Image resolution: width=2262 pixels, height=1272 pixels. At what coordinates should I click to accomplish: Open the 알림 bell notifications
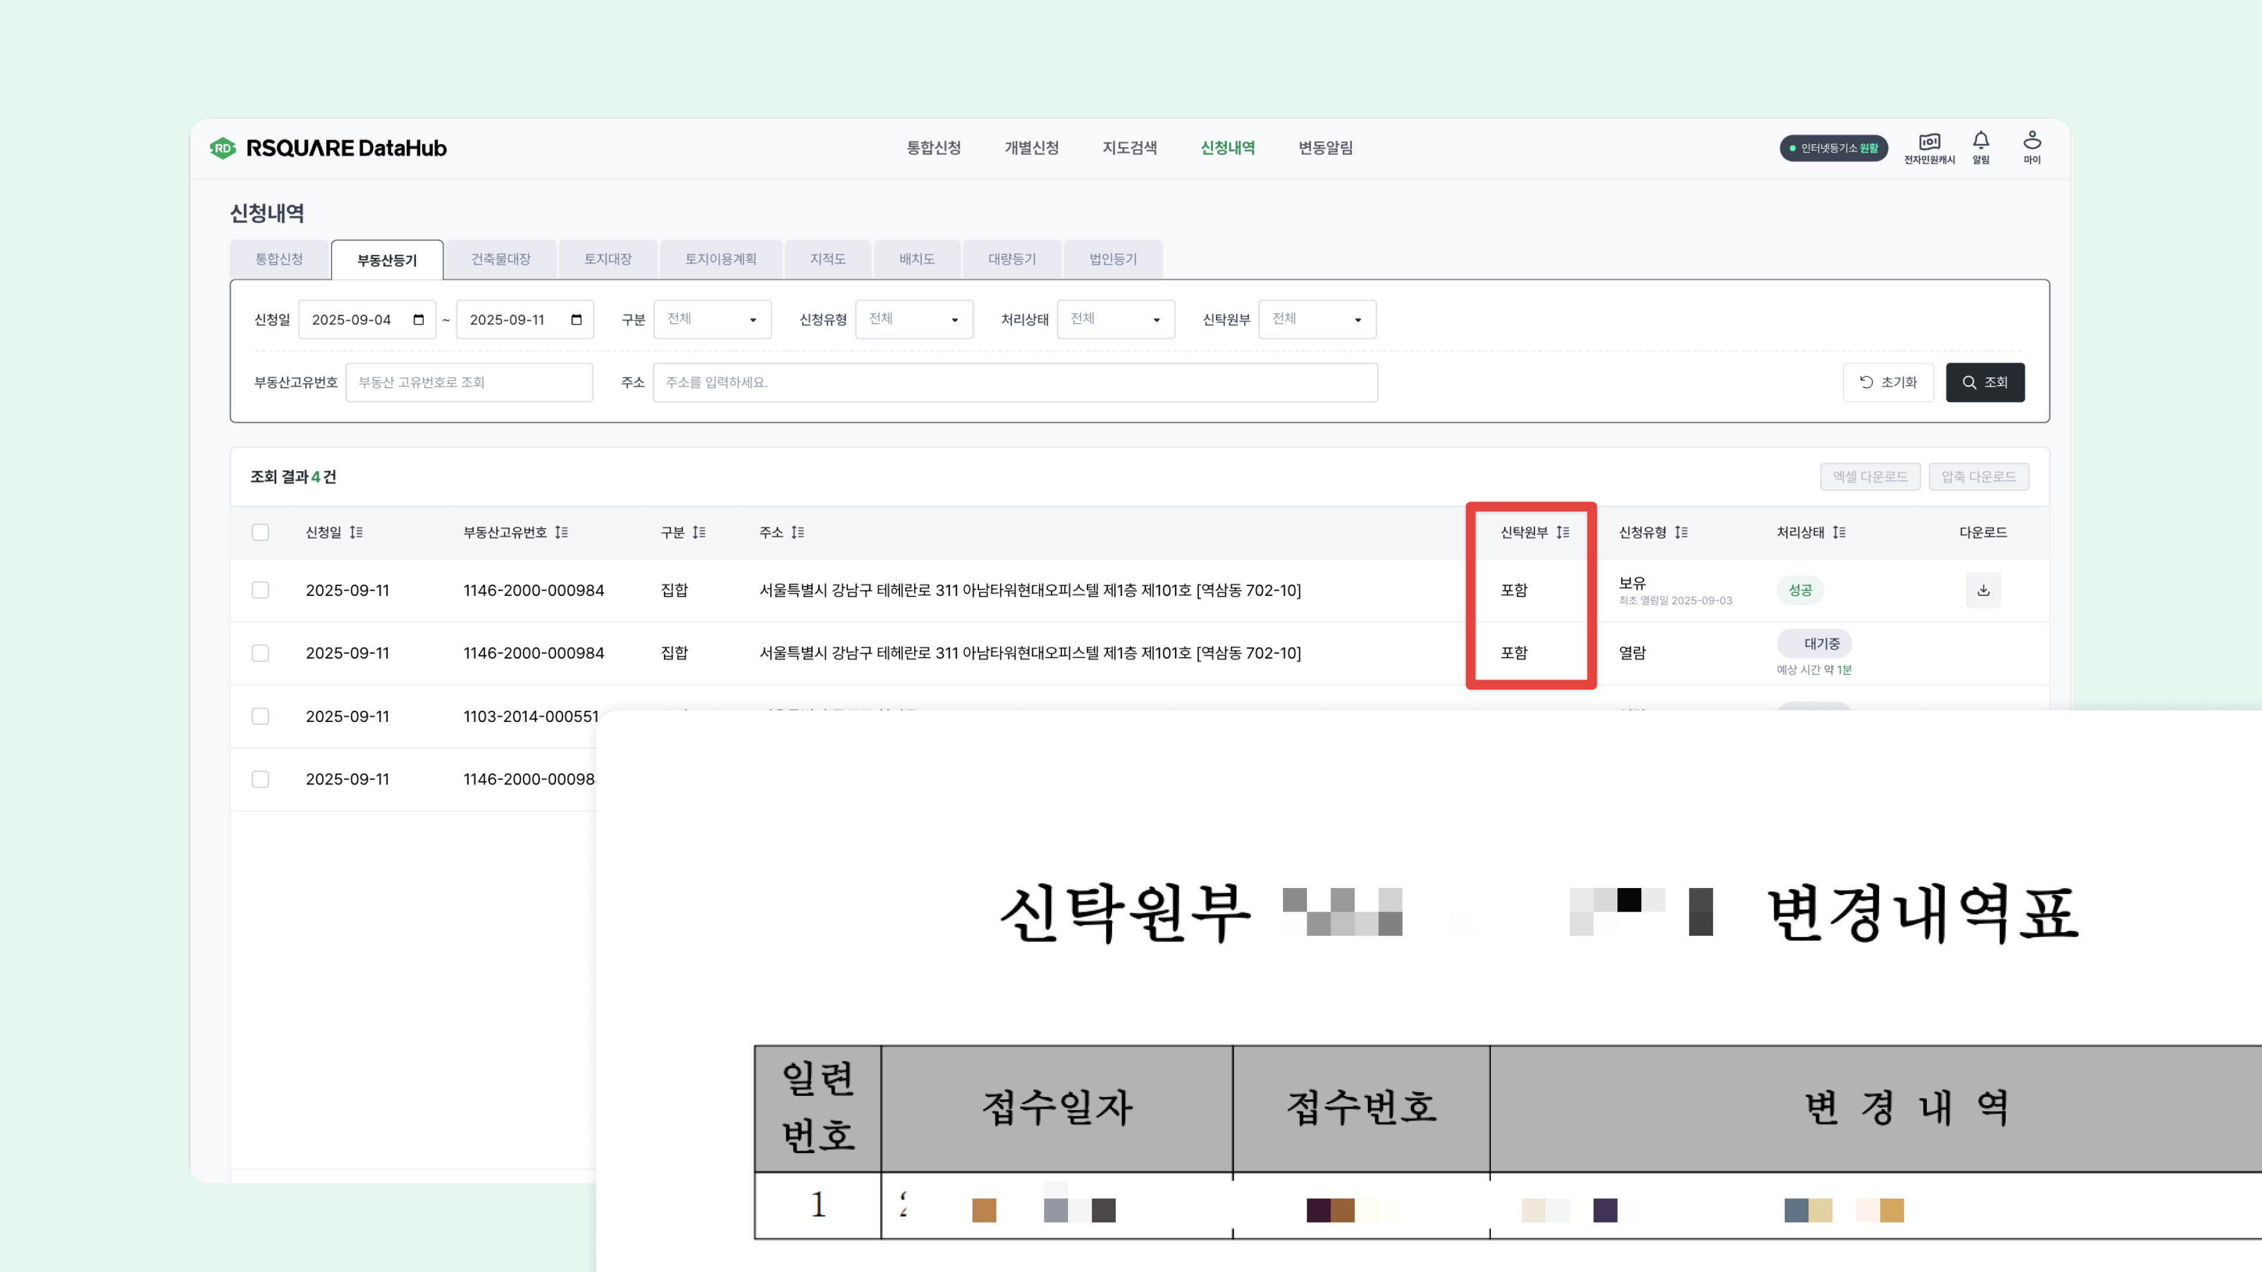click(x=1980, y=141)
